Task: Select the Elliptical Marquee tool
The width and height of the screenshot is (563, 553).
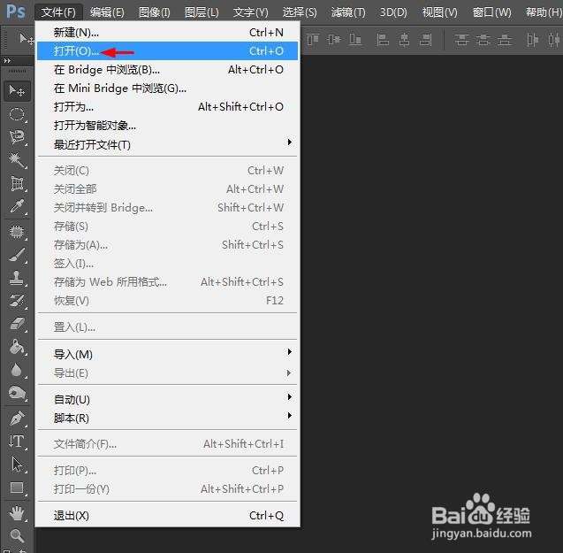Action: point(17,114)
